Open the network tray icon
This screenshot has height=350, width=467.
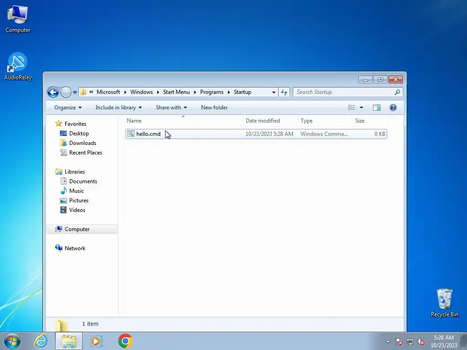click(410, 341)
